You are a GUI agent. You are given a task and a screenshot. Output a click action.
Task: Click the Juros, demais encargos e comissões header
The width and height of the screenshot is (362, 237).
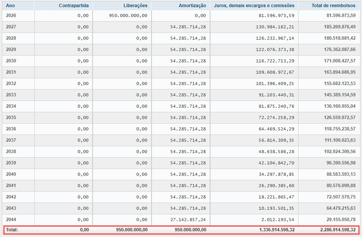254,6
